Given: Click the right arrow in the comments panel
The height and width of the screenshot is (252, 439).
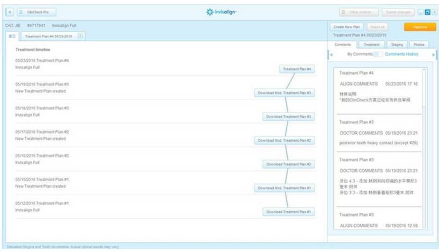Looking at the screenshot, I should tap(433, 55).
